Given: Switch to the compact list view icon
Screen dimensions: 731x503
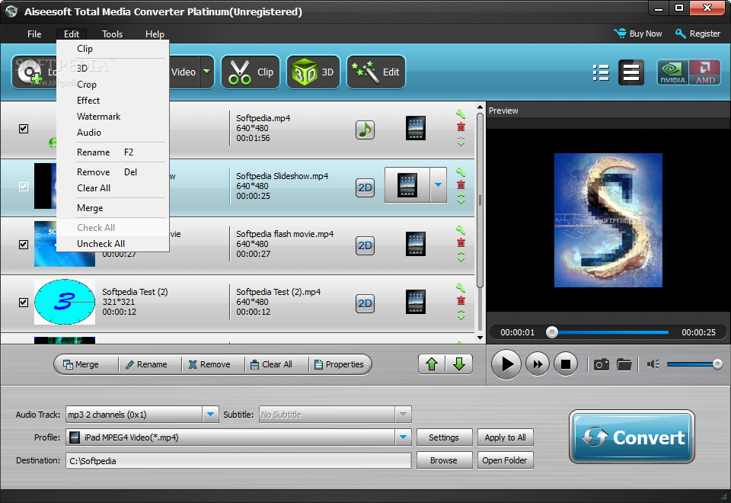Looking at the screenshot, I should pos(601,73).
